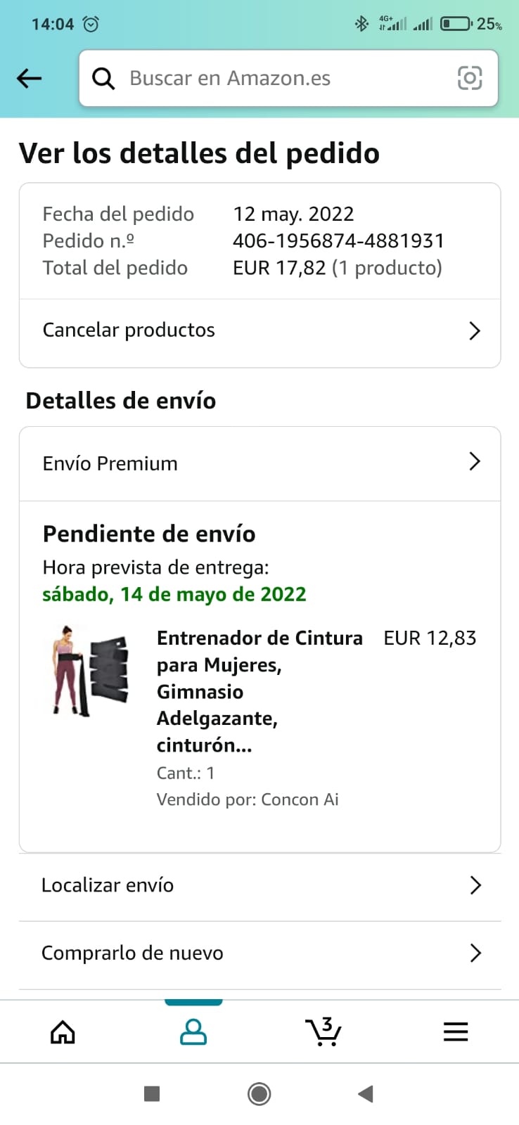The height and width of the screenshot is (1125, 519).
Task: Open the hamburger menu icon
Action: [456, 1031]
